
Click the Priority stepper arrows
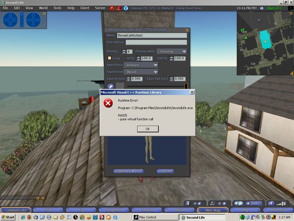124,52
